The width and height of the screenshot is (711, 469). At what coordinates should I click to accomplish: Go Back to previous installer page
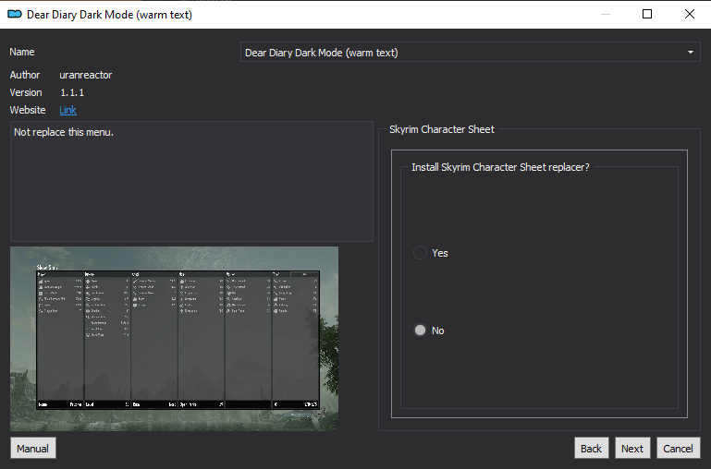pos(592,448)
